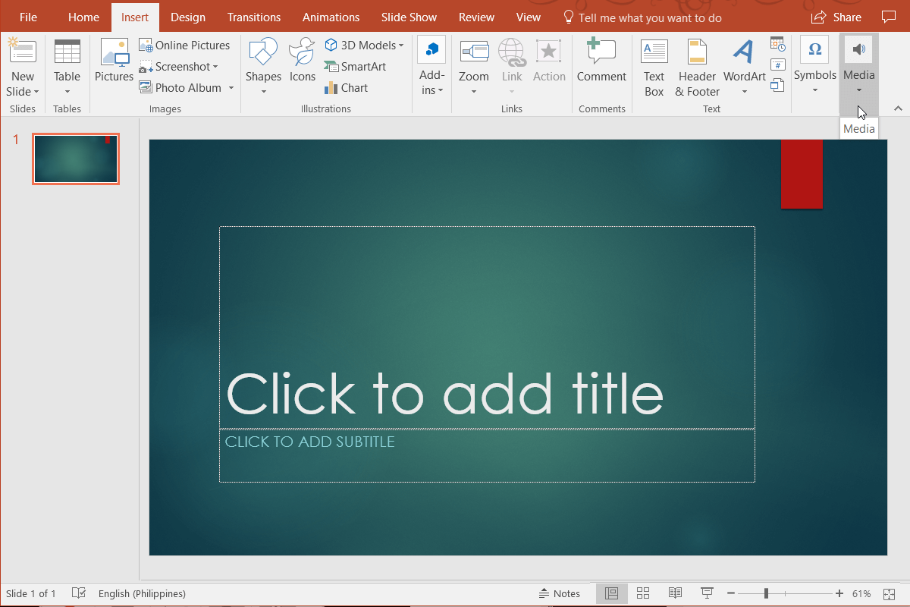Insert Date & Time icon

777,45
